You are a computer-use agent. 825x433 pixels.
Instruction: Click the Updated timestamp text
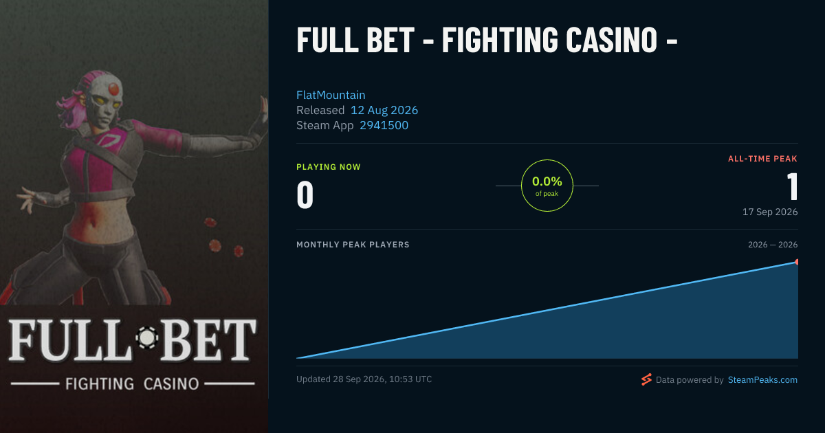point(364,379)
